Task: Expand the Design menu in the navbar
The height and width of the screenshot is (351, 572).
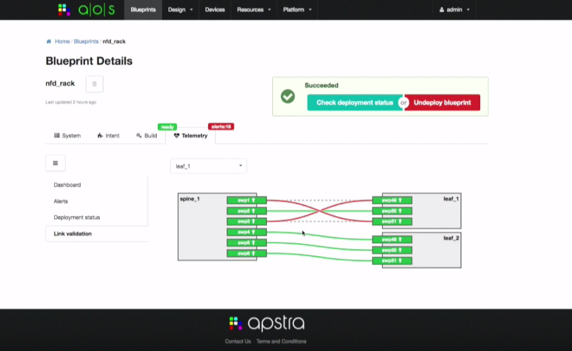Action: pyautogui.click(x=180, y=10)
